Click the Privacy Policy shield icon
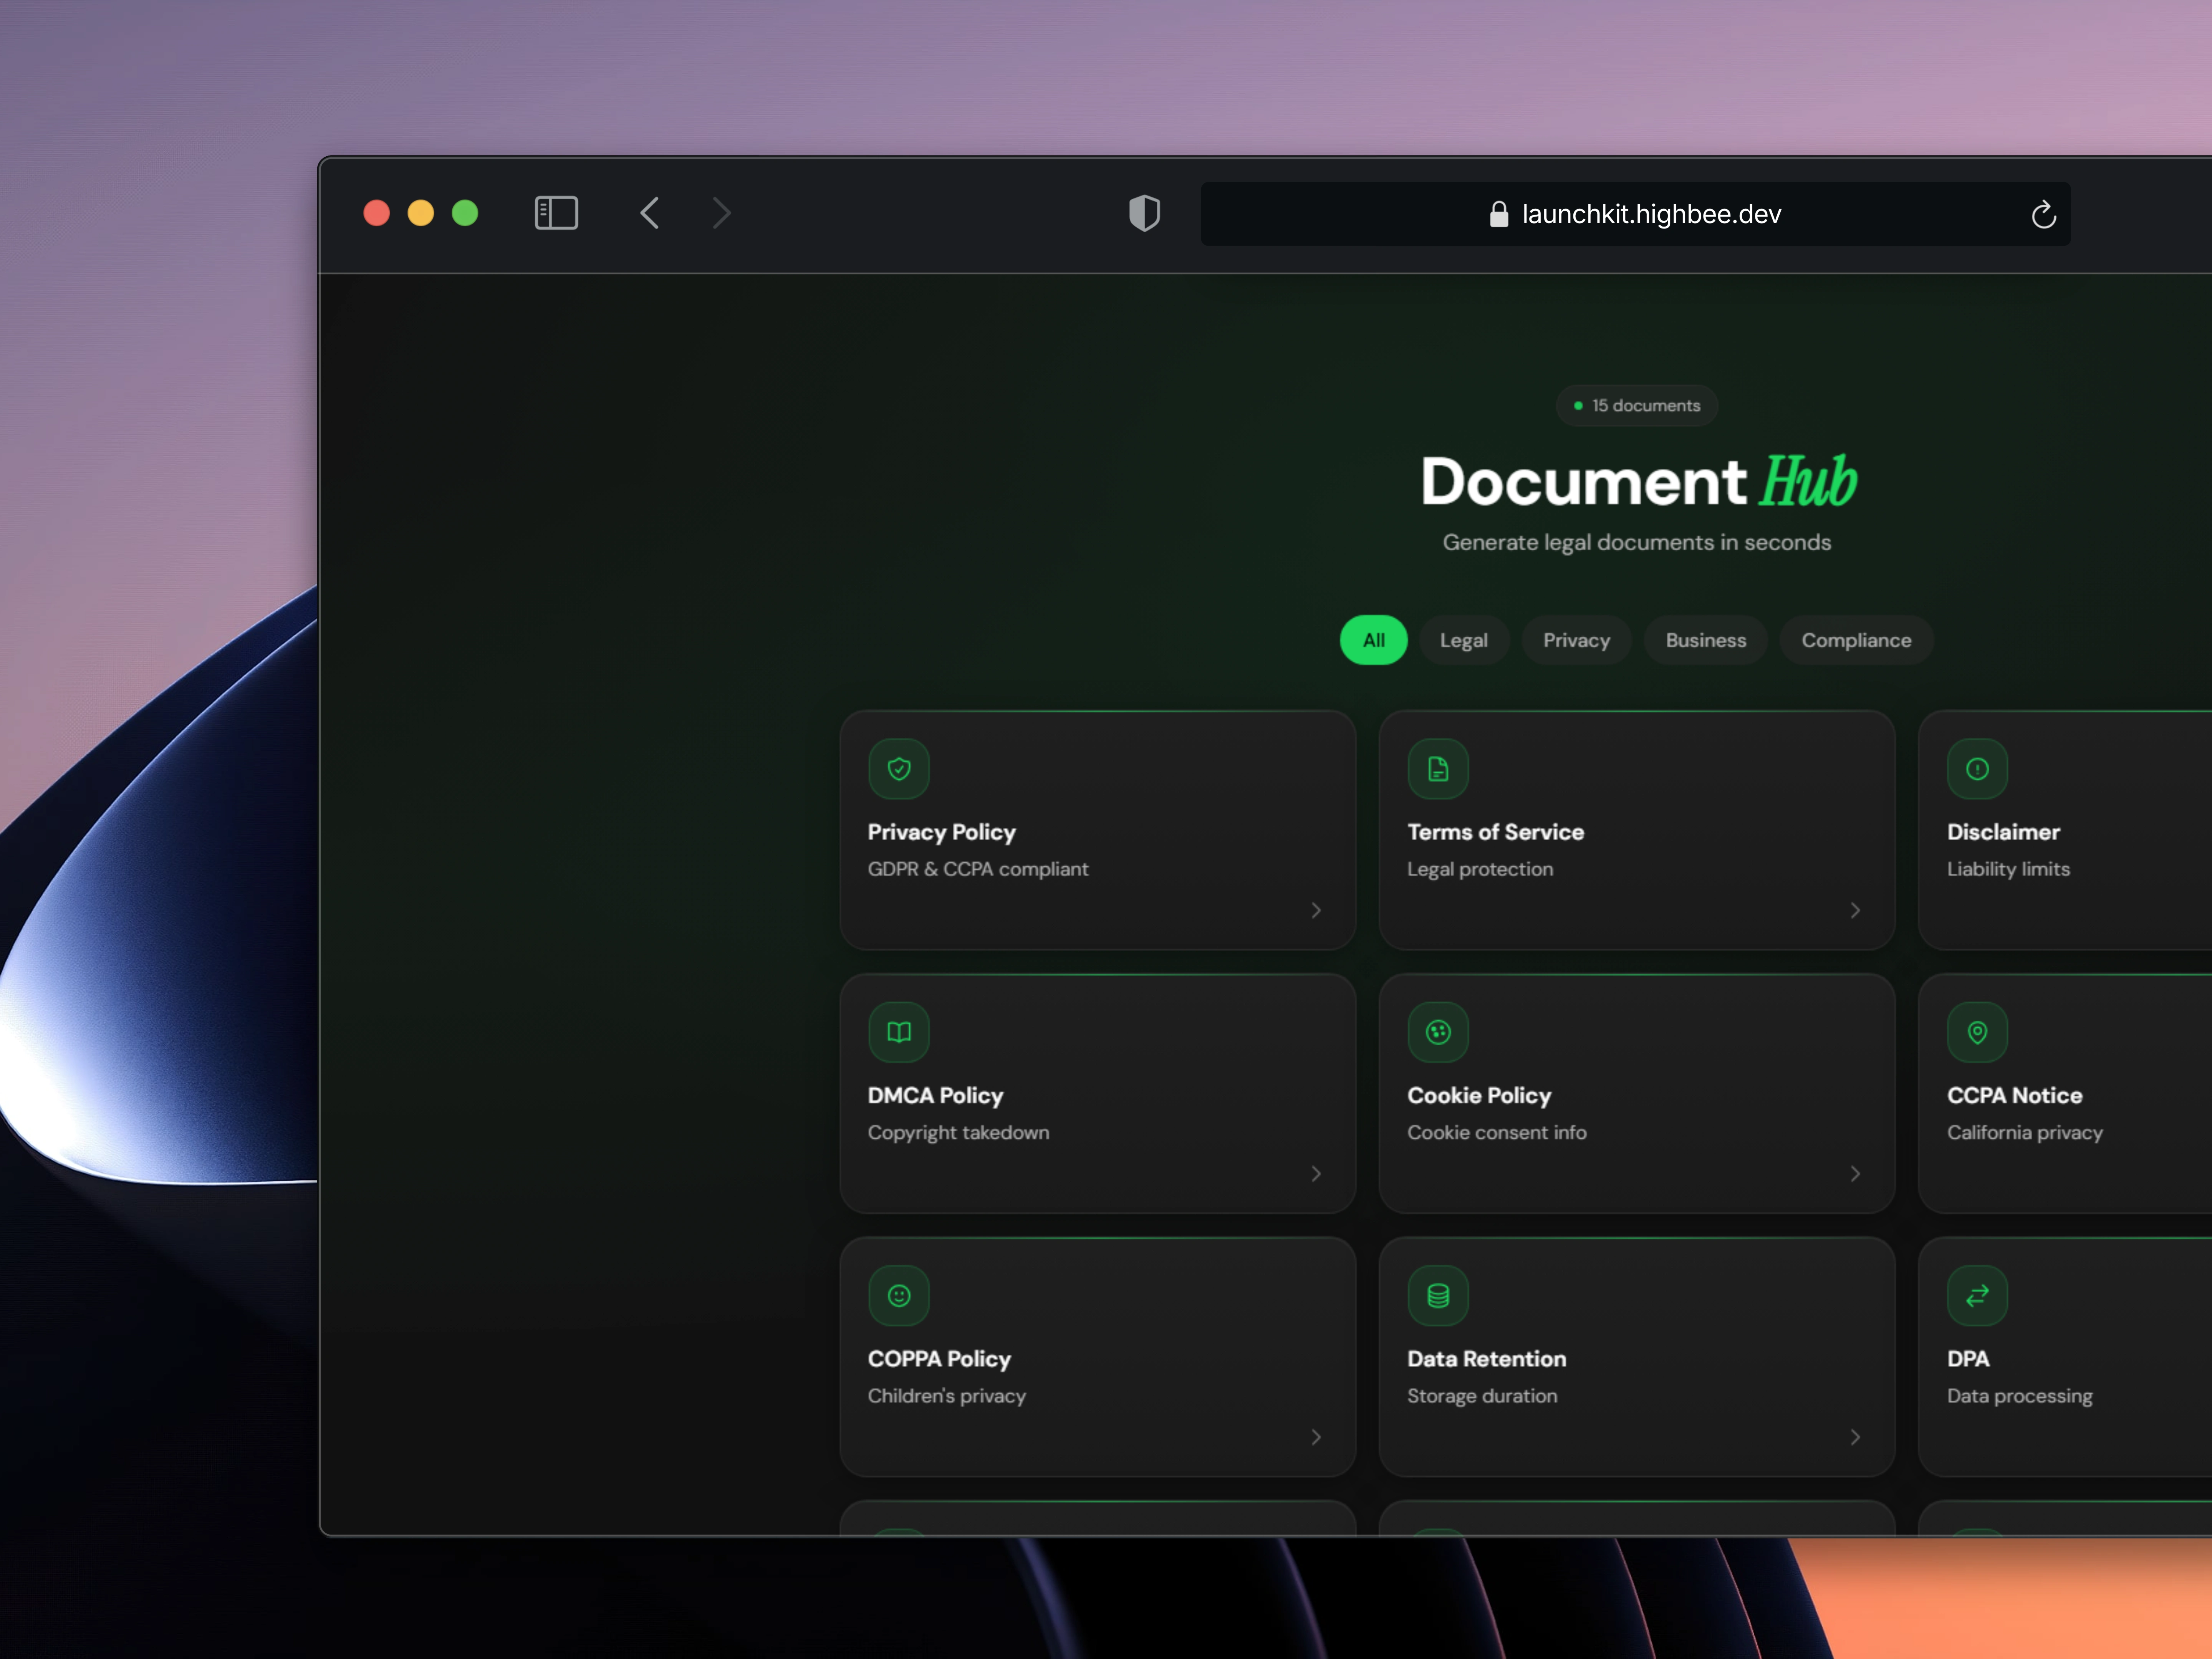The image size is (2212, 1659). point(898,769)
